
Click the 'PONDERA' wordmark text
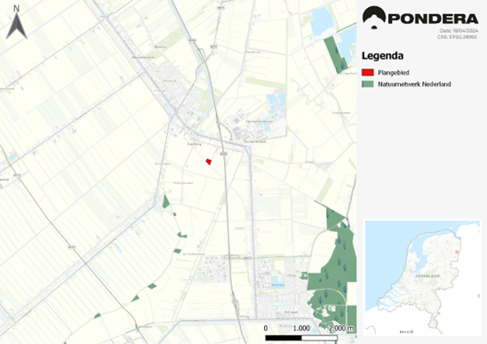point(434,19)
